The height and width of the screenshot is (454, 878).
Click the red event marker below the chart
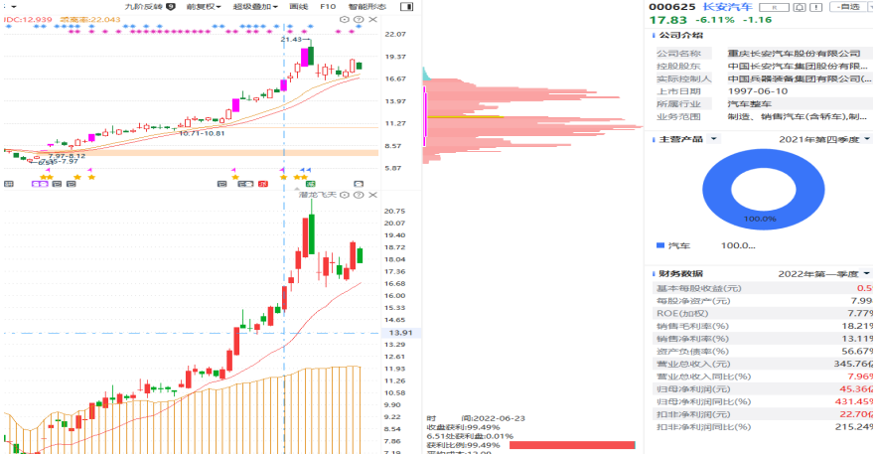[x=263, y=184]
